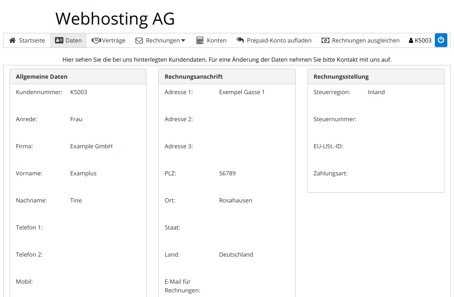Click the calculator icon for Konten

coord(200,40)
